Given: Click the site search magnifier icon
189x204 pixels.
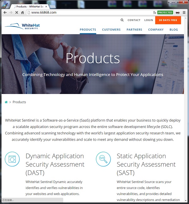Looking at the screenshot, I should tap(122, 20).
